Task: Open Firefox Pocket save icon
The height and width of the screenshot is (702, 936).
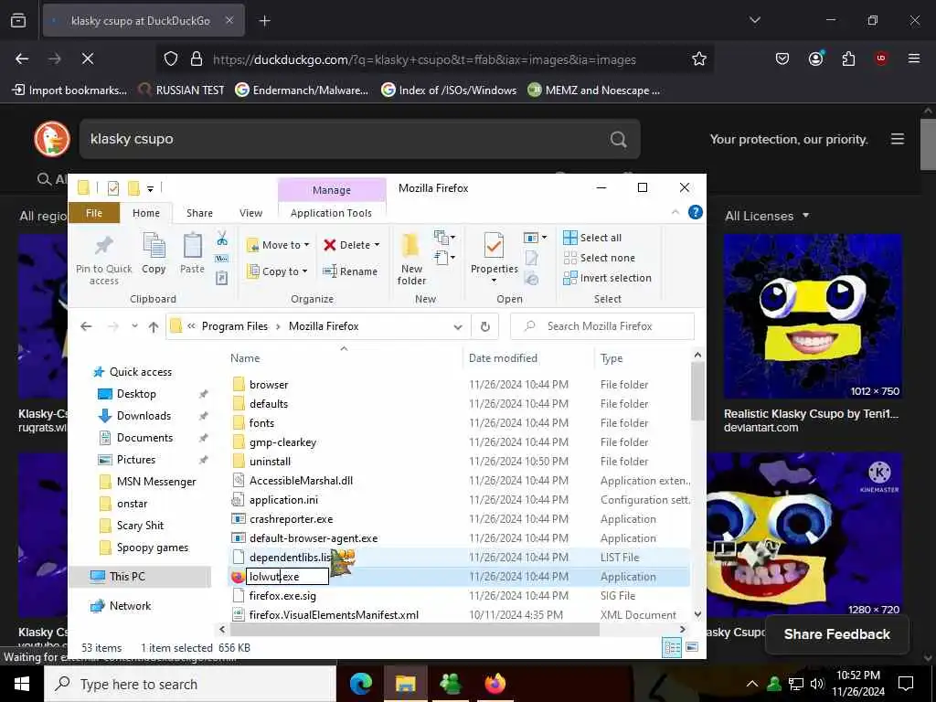Action: (782, 58)
